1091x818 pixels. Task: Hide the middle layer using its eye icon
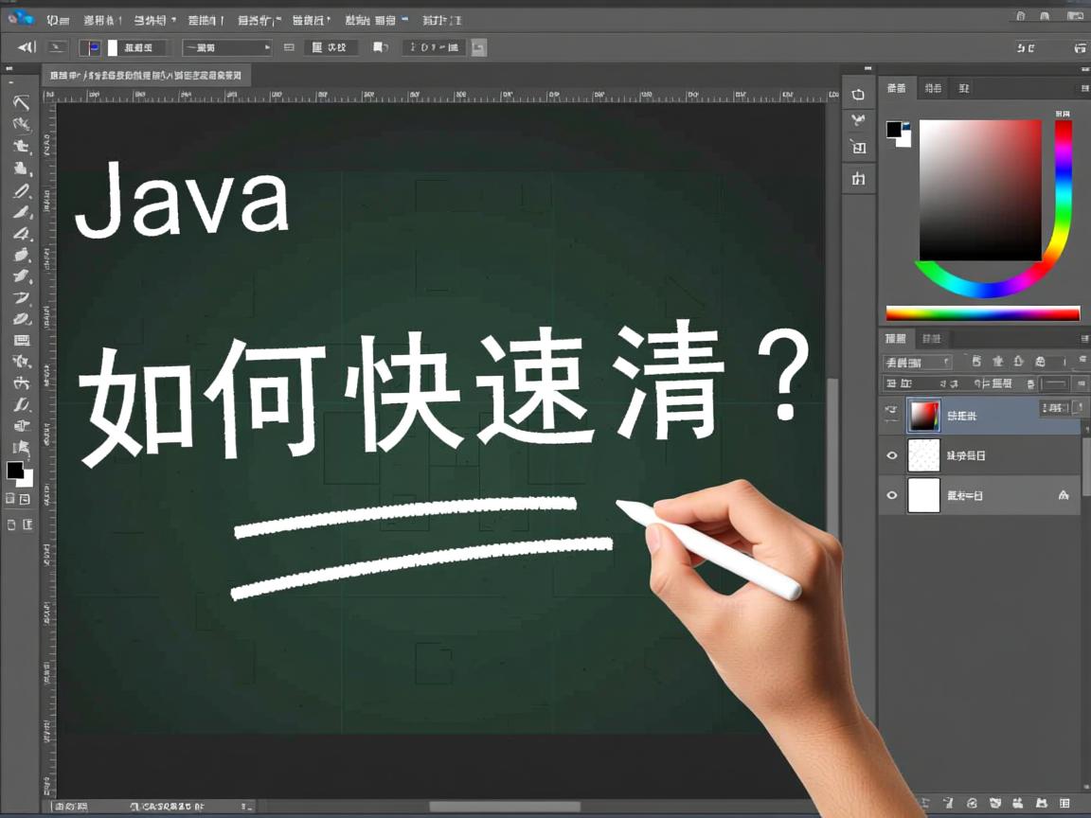[x=891, y=455]
